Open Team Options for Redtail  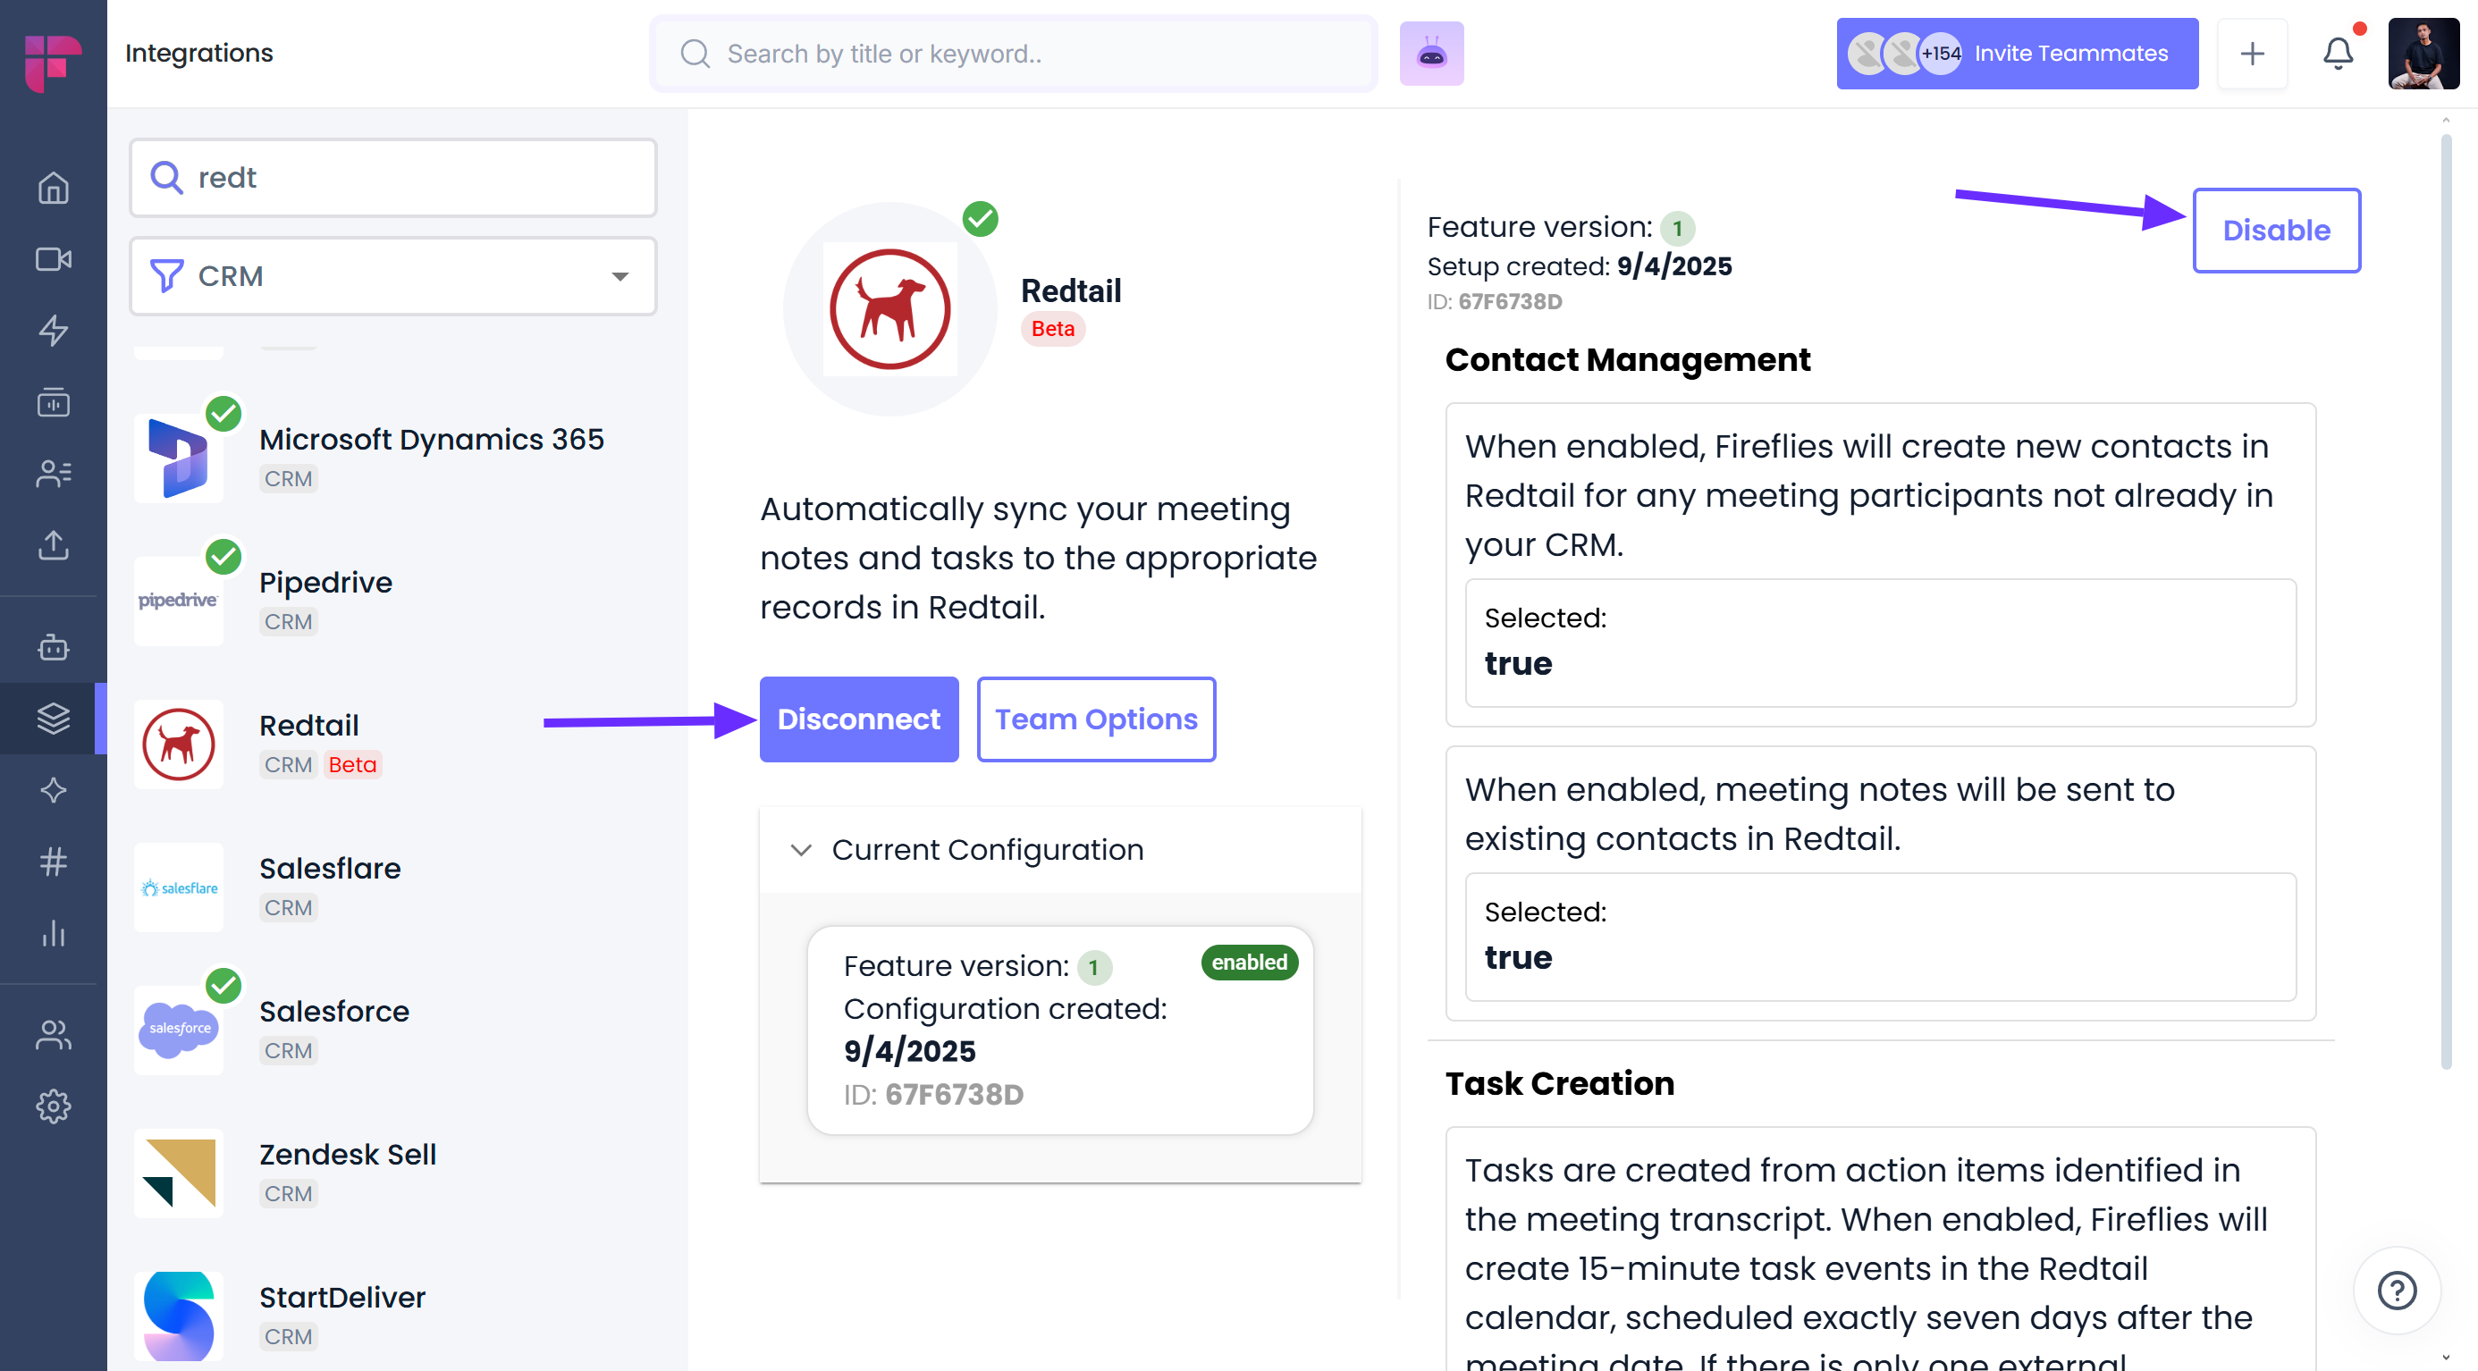tap(1096, 719)
